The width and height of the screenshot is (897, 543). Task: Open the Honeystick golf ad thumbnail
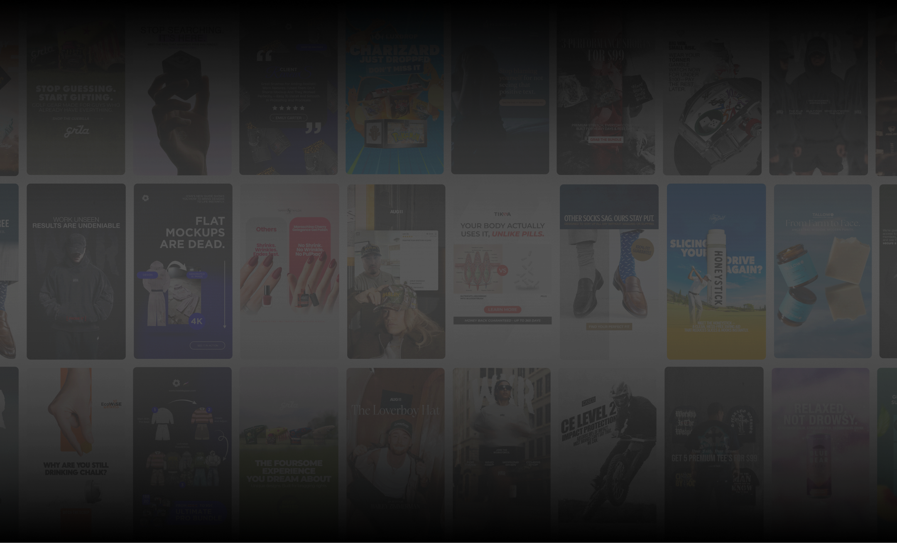point(716,271)
